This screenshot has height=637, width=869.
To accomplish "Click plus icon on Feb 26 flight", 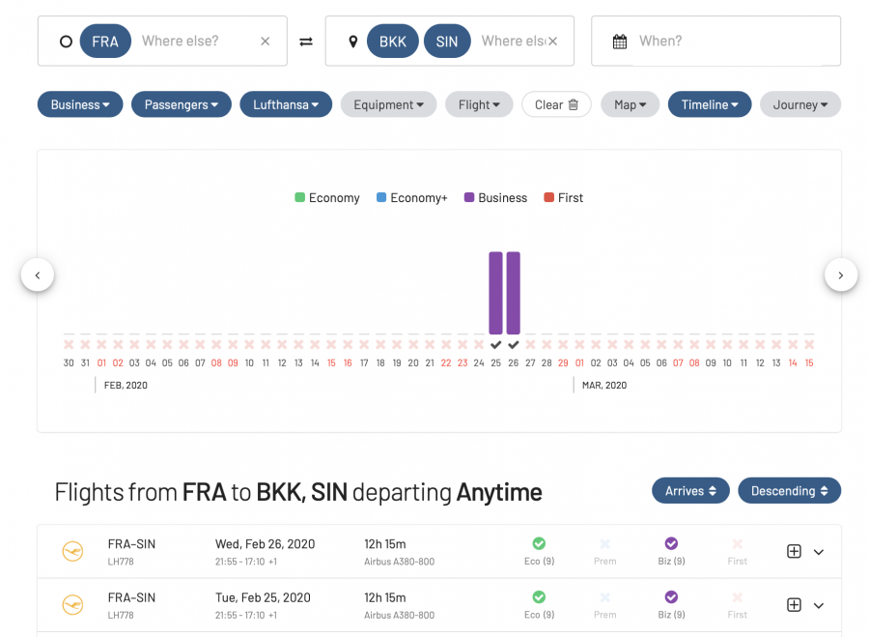I will [794, 551].
